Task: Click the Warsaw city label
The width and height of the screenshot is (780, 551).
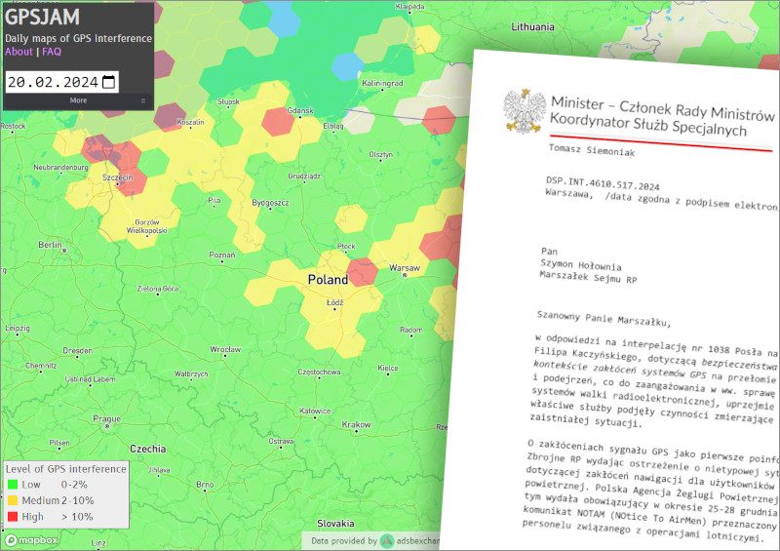Action: pos(405,268)
